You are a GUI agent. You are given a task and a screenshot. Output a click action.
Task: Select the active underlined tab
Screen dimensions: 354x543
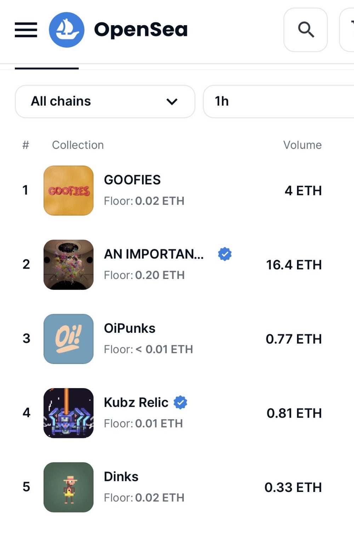(x=47, y=67)
